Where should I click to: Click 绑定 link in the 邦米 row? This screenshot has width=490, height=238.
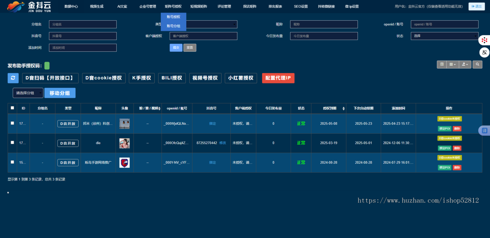pyautogui.click(x=212, y=123)
